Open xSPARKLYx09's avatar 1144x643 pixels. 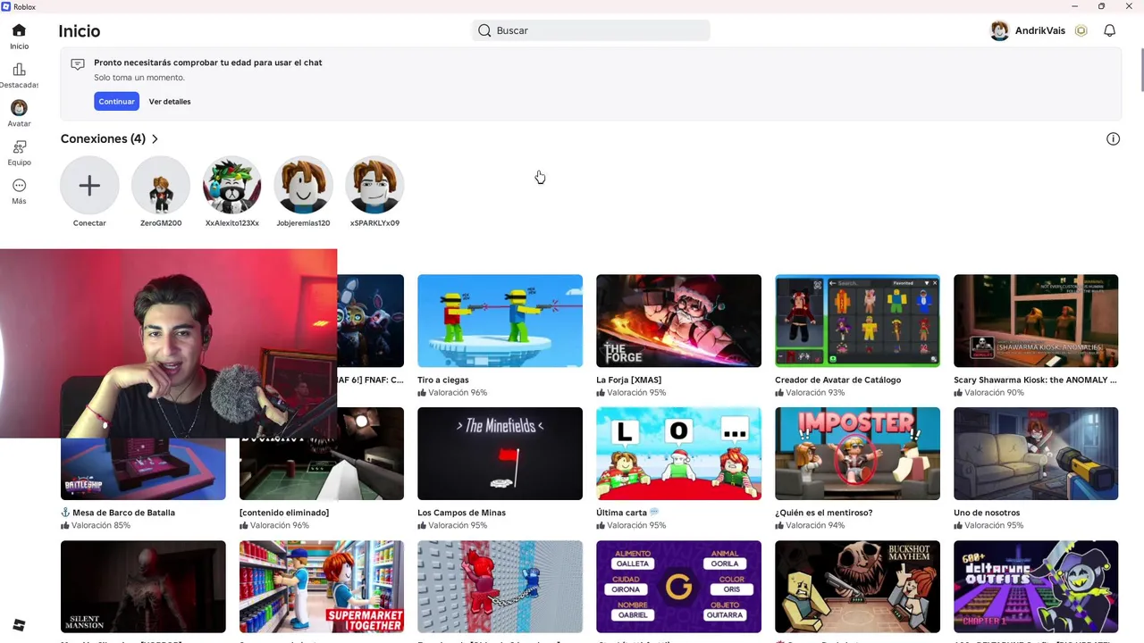pyautogui.click(x=374, y=185)
